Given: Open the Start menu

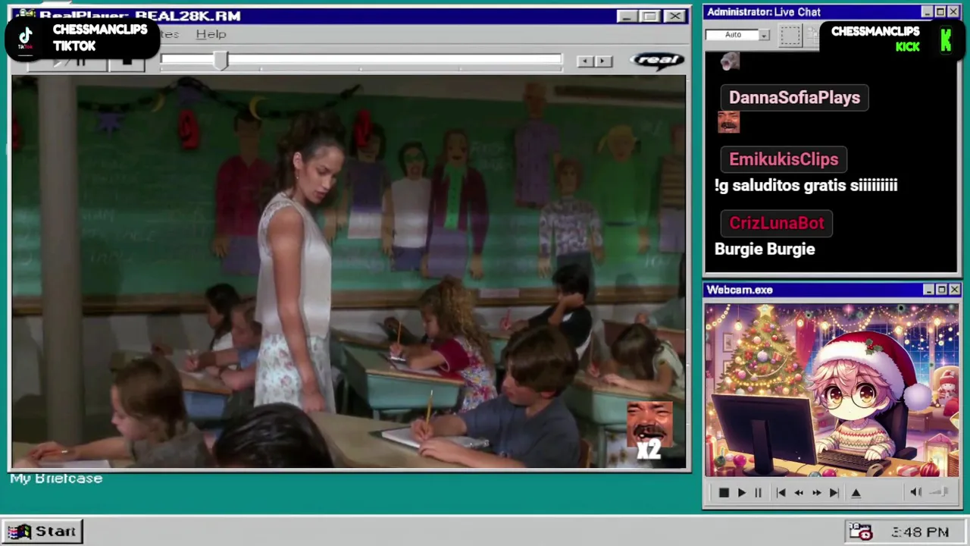Looking at the screenshot, I should (x=42, y=532).
